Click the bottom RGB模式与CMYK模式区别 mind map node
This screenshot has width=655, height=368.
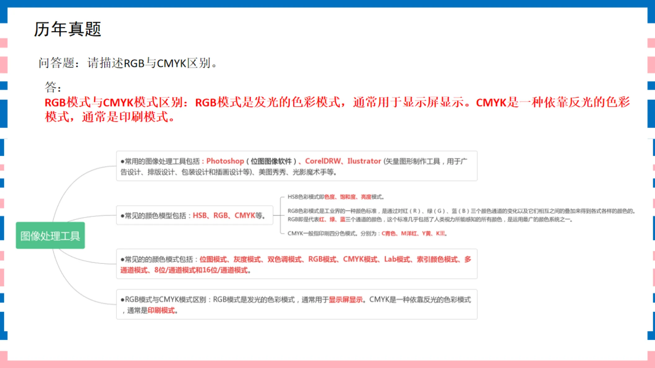pyautogui.click(x=296, y=304)
